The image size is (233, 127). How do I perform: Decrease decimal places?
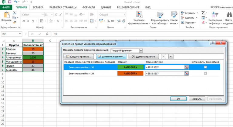pos(123,21)
